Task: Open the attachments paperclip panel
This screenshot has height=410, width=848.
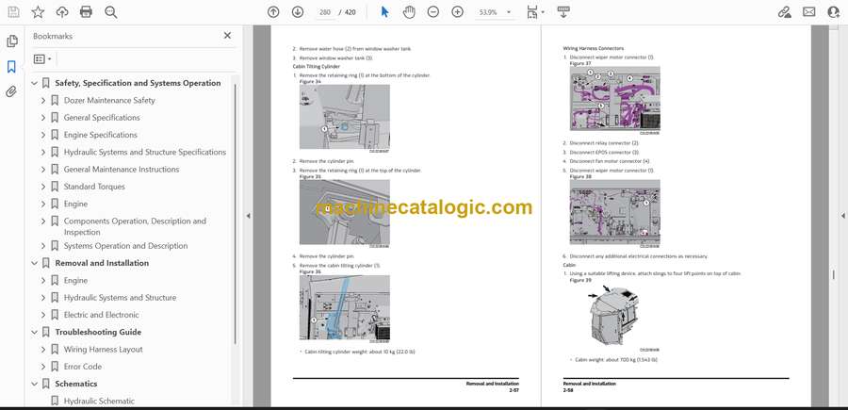Action: click(x=11, y=91)
